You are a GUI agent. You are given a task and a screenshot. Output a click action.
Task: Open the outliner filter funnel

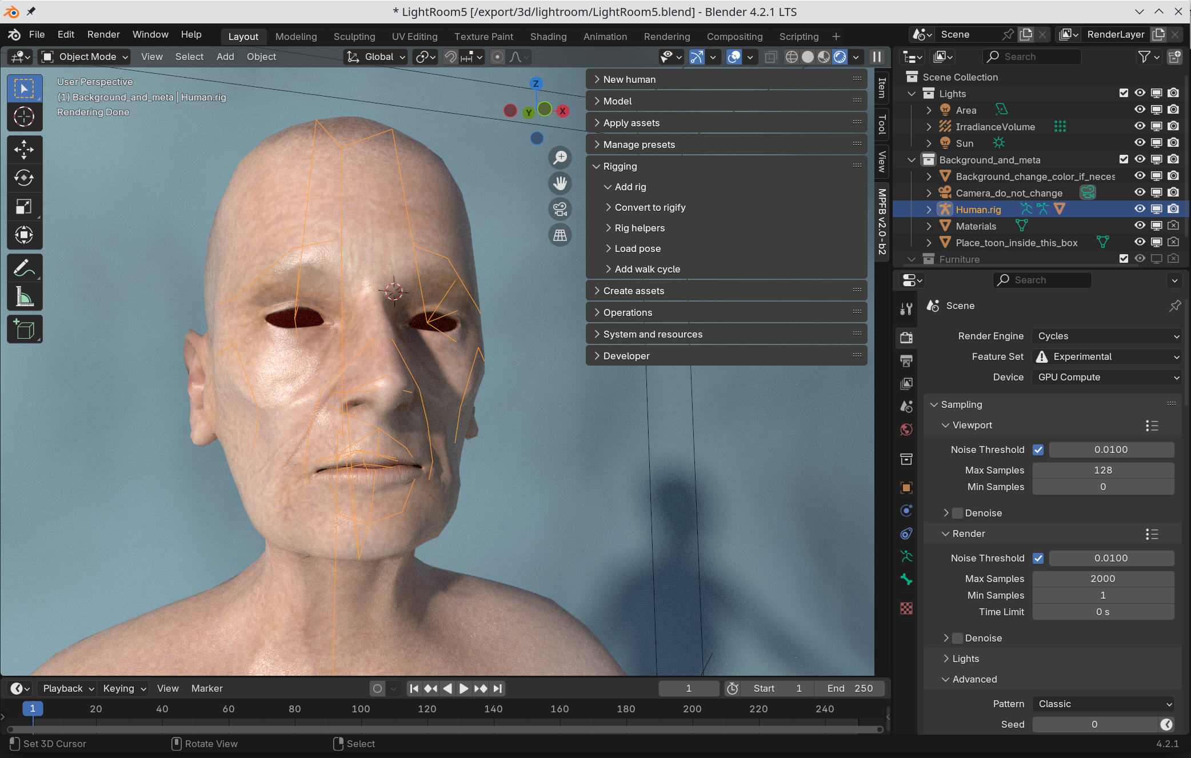1144,57
